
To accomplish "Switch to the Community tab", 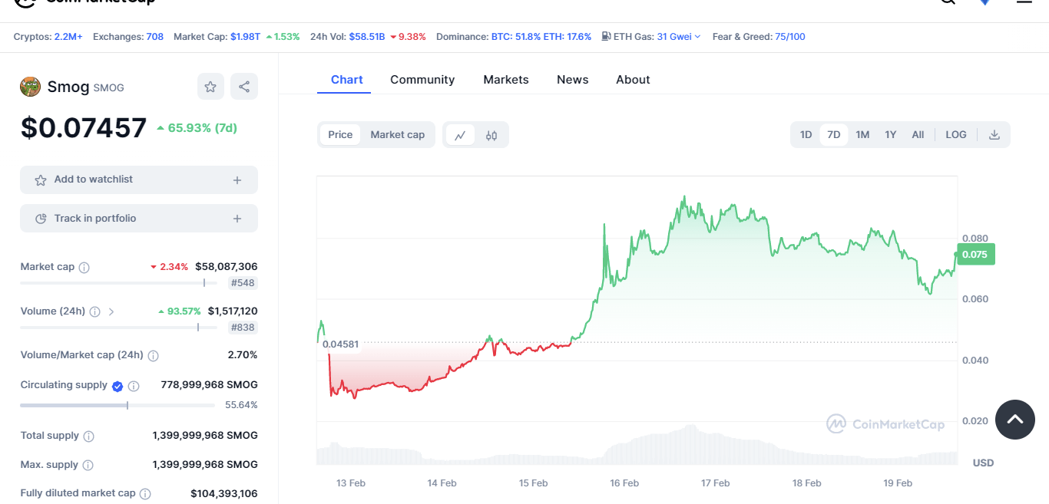I will 422,80.
